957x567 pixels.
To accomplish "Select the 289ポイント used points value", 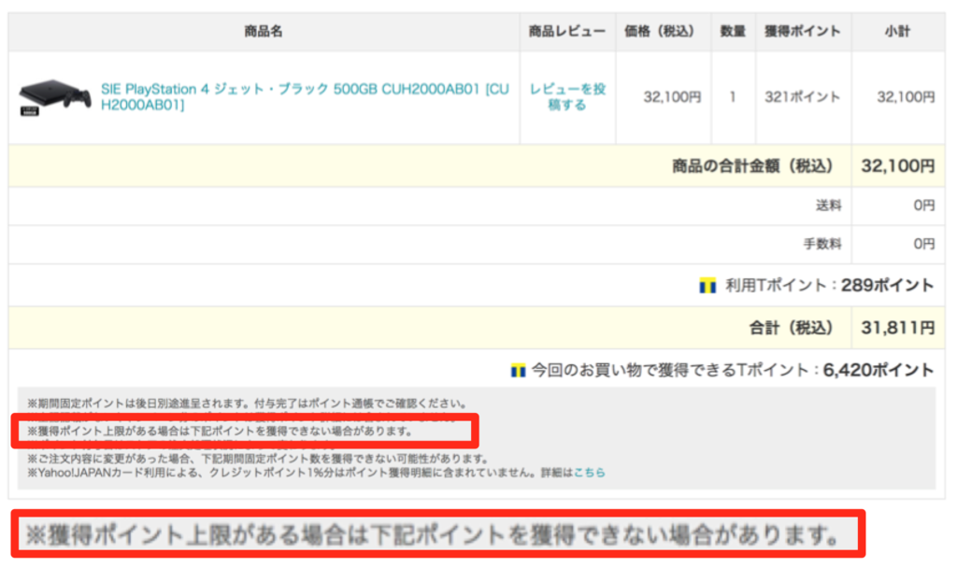I will 888,286.
